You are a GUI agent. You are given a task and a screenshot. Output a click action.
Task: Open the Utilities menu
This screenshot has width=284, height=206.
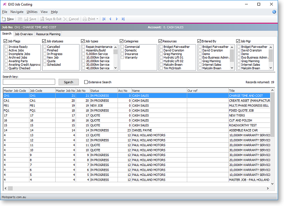32,12
